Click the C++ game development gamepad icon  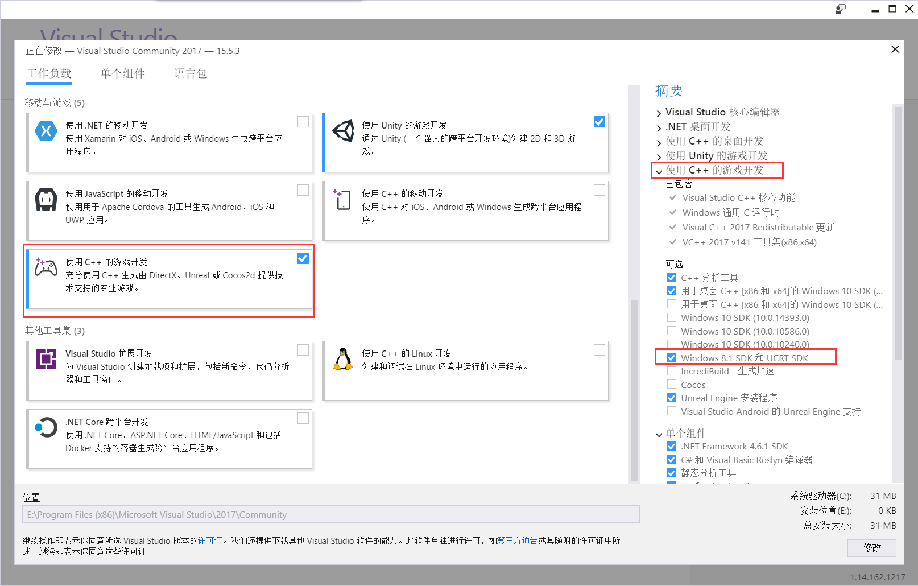(46, 267)
